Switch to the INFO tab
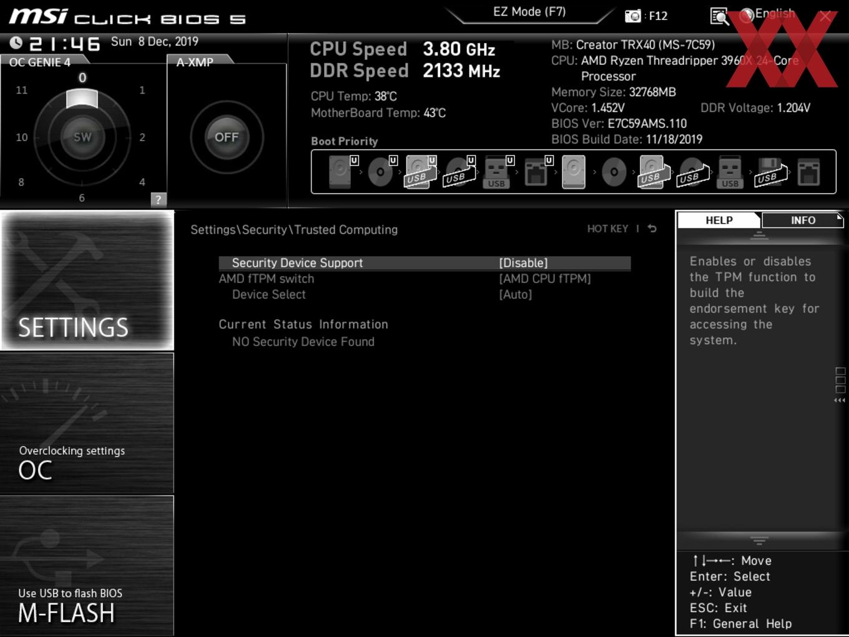 coord(803,220)
